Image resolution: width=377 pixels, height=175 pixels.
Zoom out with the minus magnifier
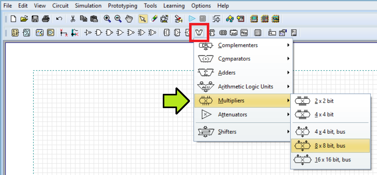click(x=118, y=19)
